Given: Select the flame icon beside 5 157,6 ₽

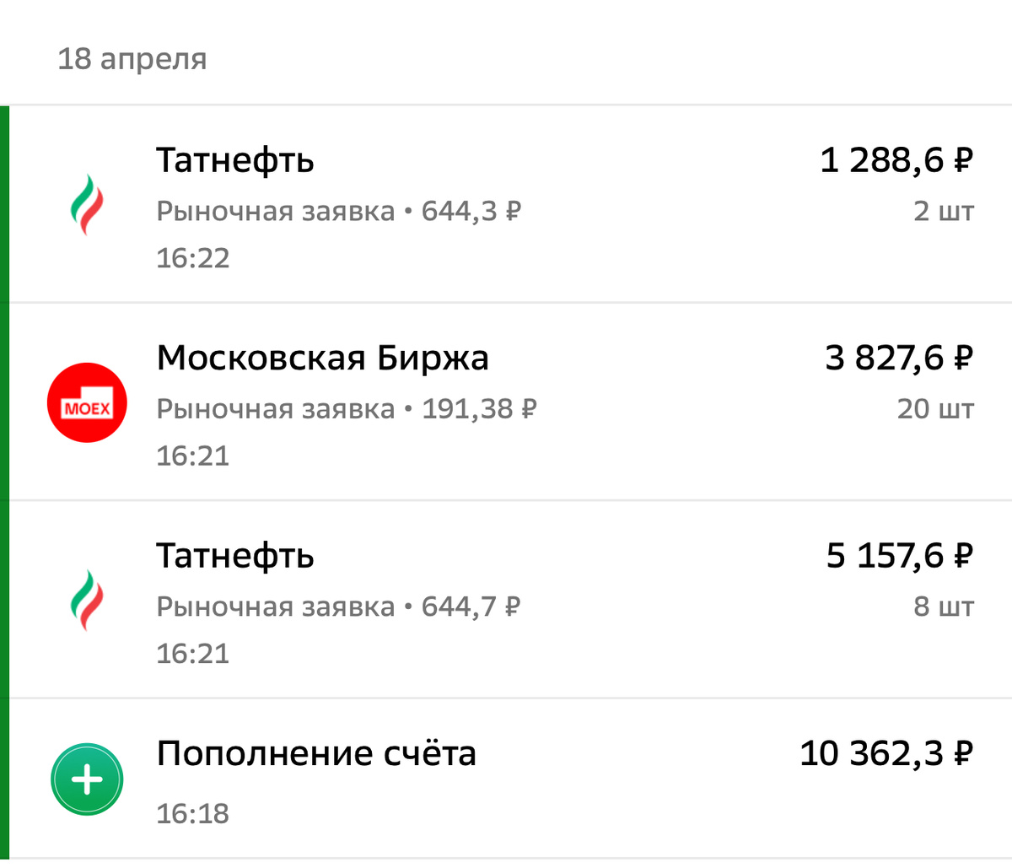Looking at the screenshot, I should [x=87, y=601].
